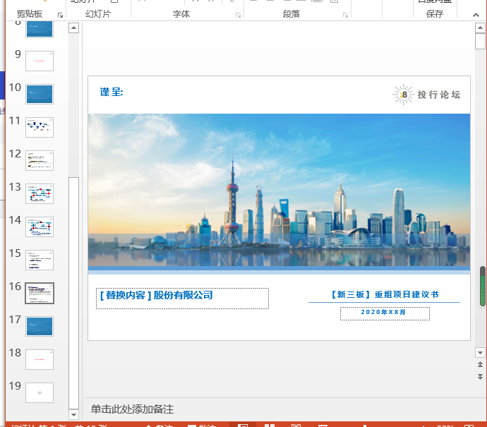Select slide 11 thumbnail

pyautogui.click(x=40, y=127)
